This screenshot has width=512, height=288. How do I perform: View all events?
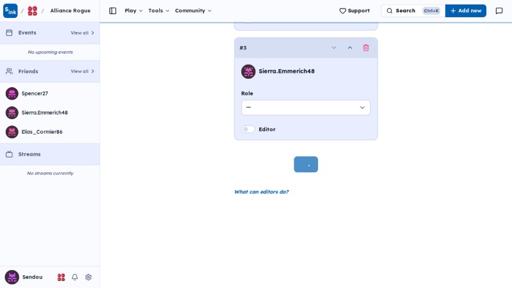pyautogui.click(x=83, y=33)
